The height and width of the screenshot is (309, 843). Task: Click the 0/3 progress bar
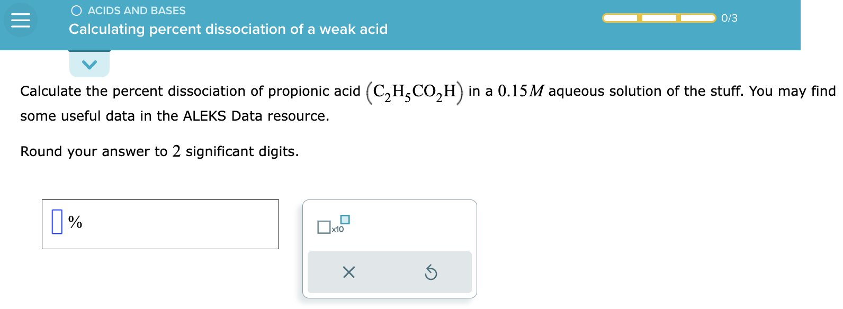click(x=659, y=17)
